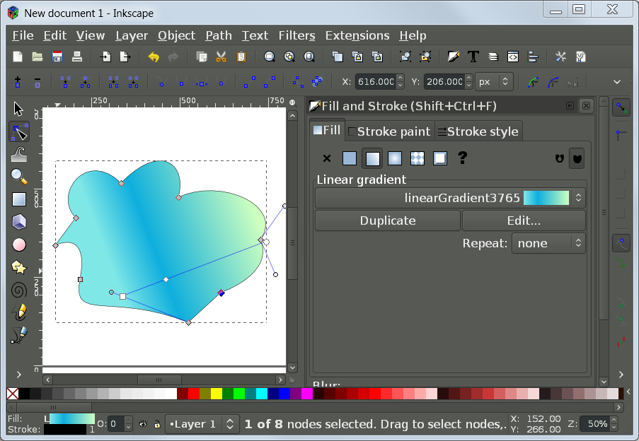Set fill to flat color
The width and height of the screenshot is (639, 441).
(x=349, y=158)
